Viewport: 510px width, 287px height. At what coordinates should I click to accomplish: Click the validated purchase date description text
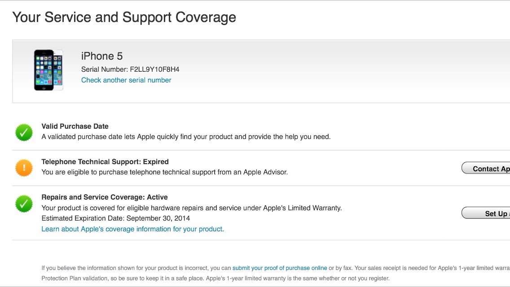pyautogui.click(x=186, y=137)
